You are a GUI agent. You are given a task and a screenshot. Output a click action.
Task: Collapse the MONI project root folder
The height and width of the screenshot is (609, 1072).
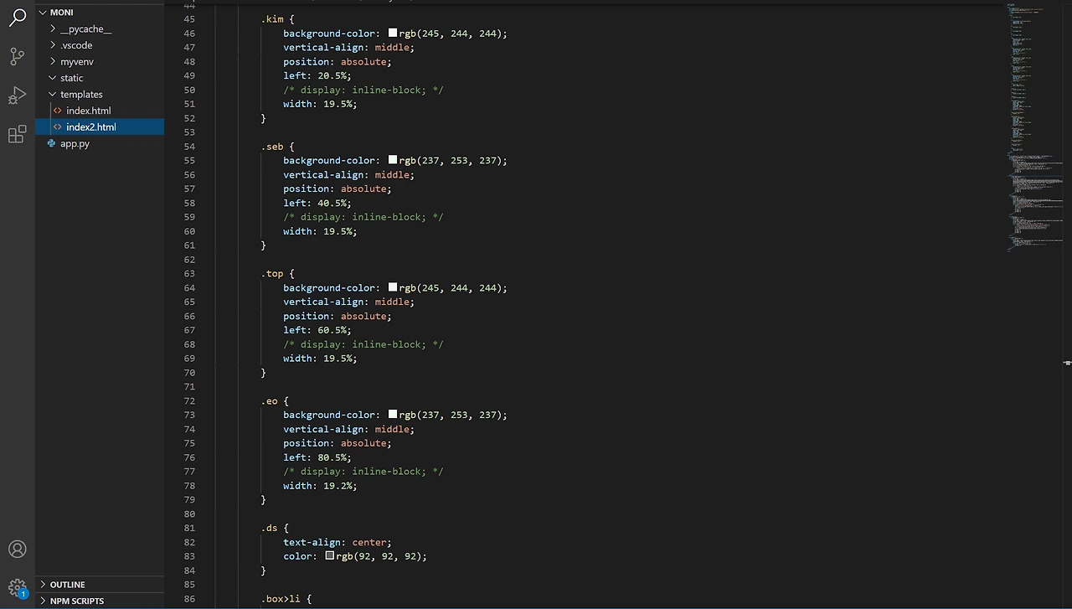point(44,13)
